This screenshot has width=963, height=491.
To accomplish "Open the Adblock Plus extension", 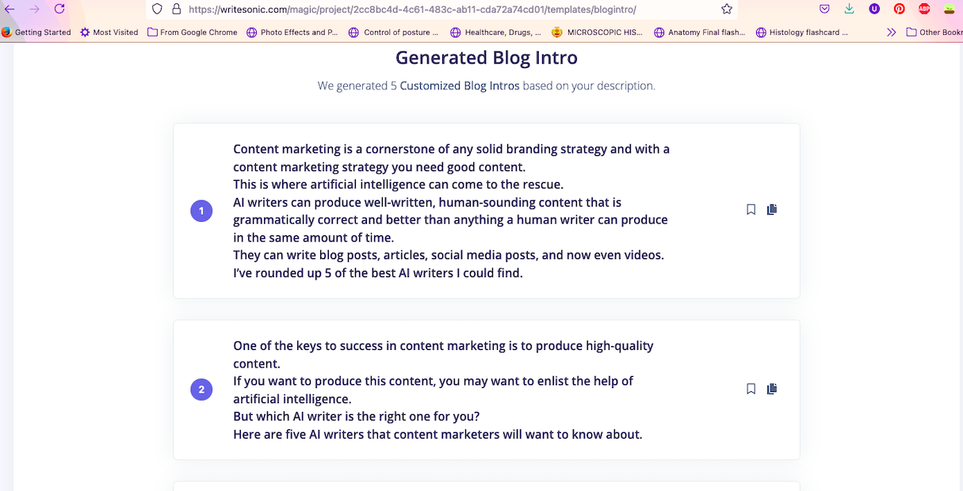I will tap(924, 9).
